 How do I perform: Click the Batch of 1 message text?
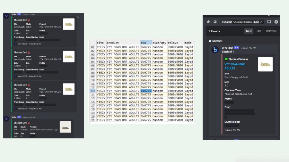[227, 52]
